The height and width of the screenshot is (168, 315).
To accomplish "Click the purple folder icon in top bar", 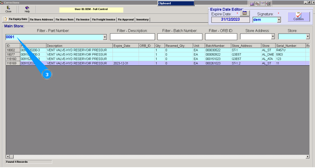I will [252, 4].
